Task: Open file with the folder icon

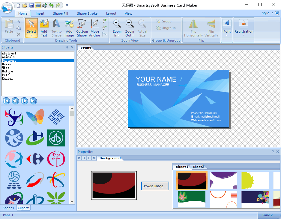Action: pyautogui.click(x=25, y=5)
